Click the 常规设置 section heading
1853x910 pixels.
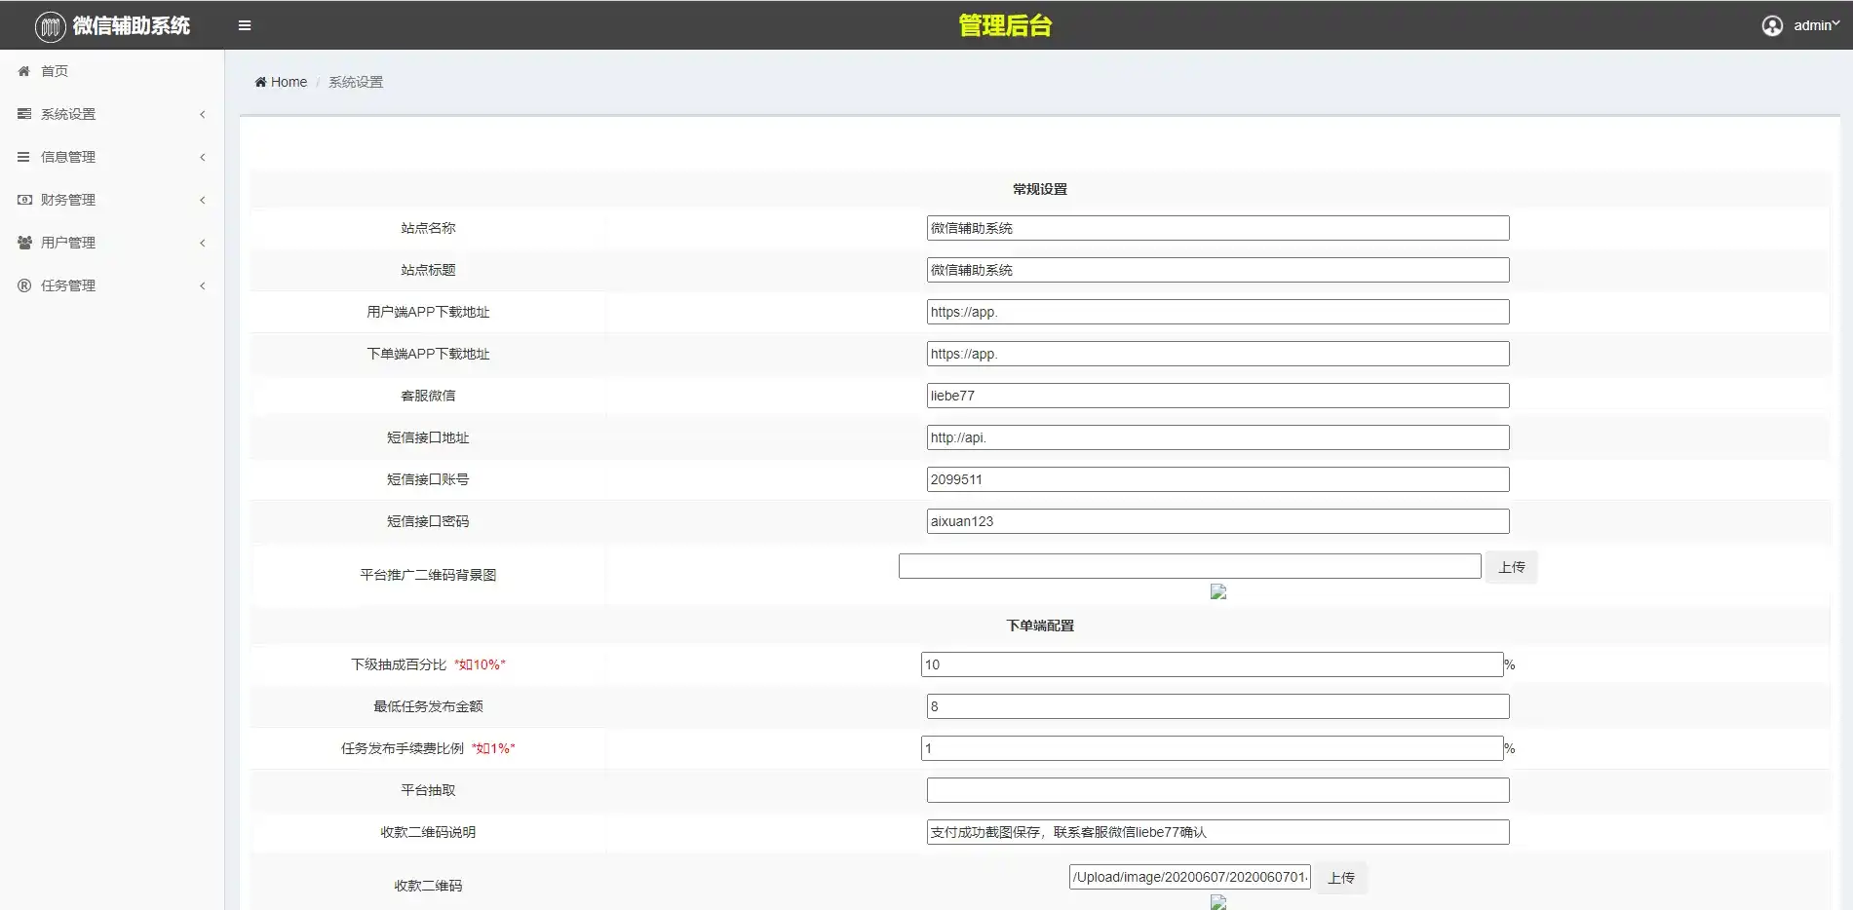tap(1040, 189)
